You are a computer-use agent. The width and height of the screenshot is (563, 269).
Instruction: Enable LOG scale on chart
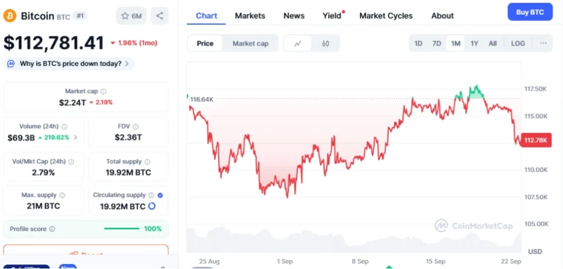[518, 43]
